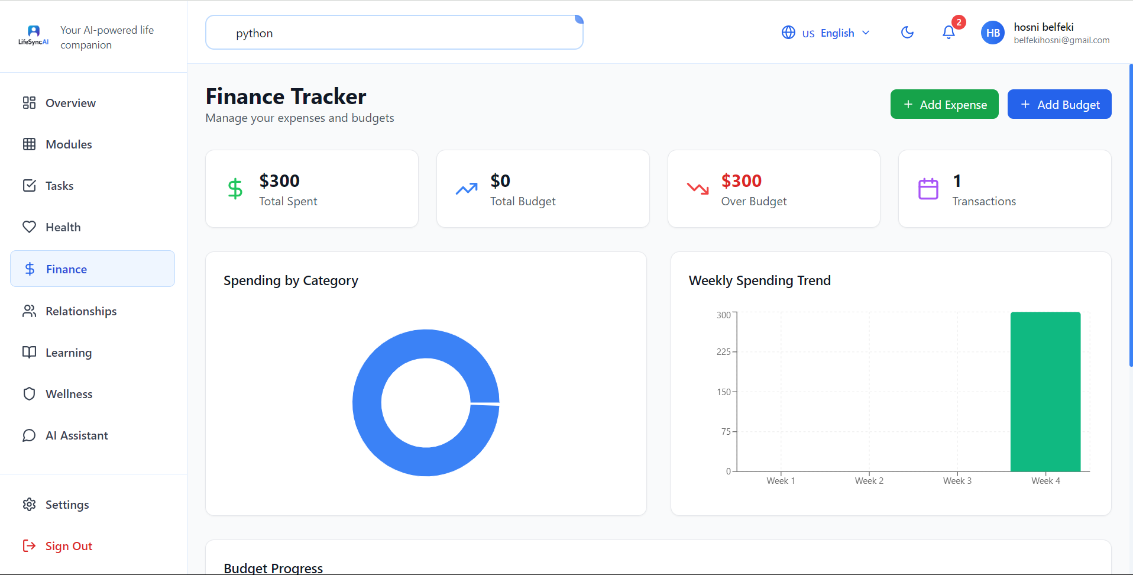Image resolution: width=1133 pixels, height=575 pixels.
Task: Click the globe language icon
Action: coord(788,33)
